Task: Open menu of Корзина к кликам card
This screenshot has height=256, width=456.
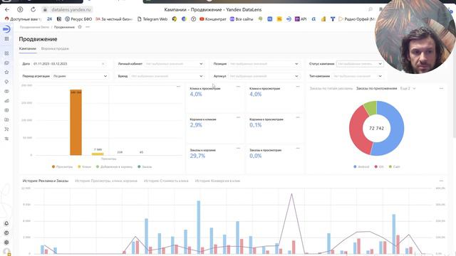Action: click(x=238, y=117)
